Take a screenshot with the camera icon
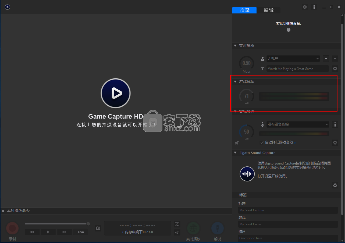Screen dimensions: 345x243 (x=98, y=228)
